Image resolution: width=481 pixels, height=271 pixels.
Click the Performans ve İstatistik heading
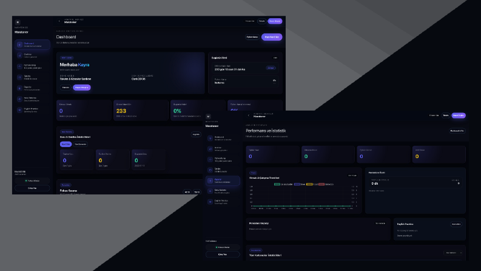pos(266,131)
